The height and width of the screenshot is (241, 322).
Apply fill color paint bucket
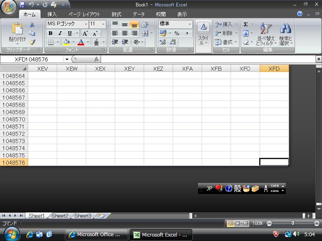tap(66, 42)
